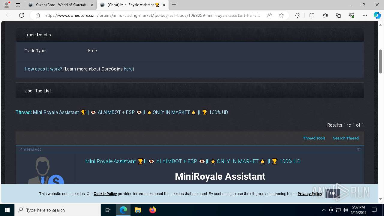Open browser Extensions icon
The width and height of the screenshot is (384, 216).
click(297, 15)
